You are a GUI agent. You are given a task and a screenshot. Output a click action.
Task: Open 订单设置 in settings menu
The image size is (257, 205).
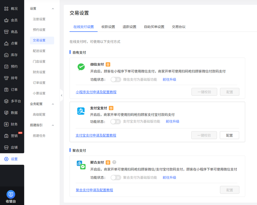[x=39, y=83]
